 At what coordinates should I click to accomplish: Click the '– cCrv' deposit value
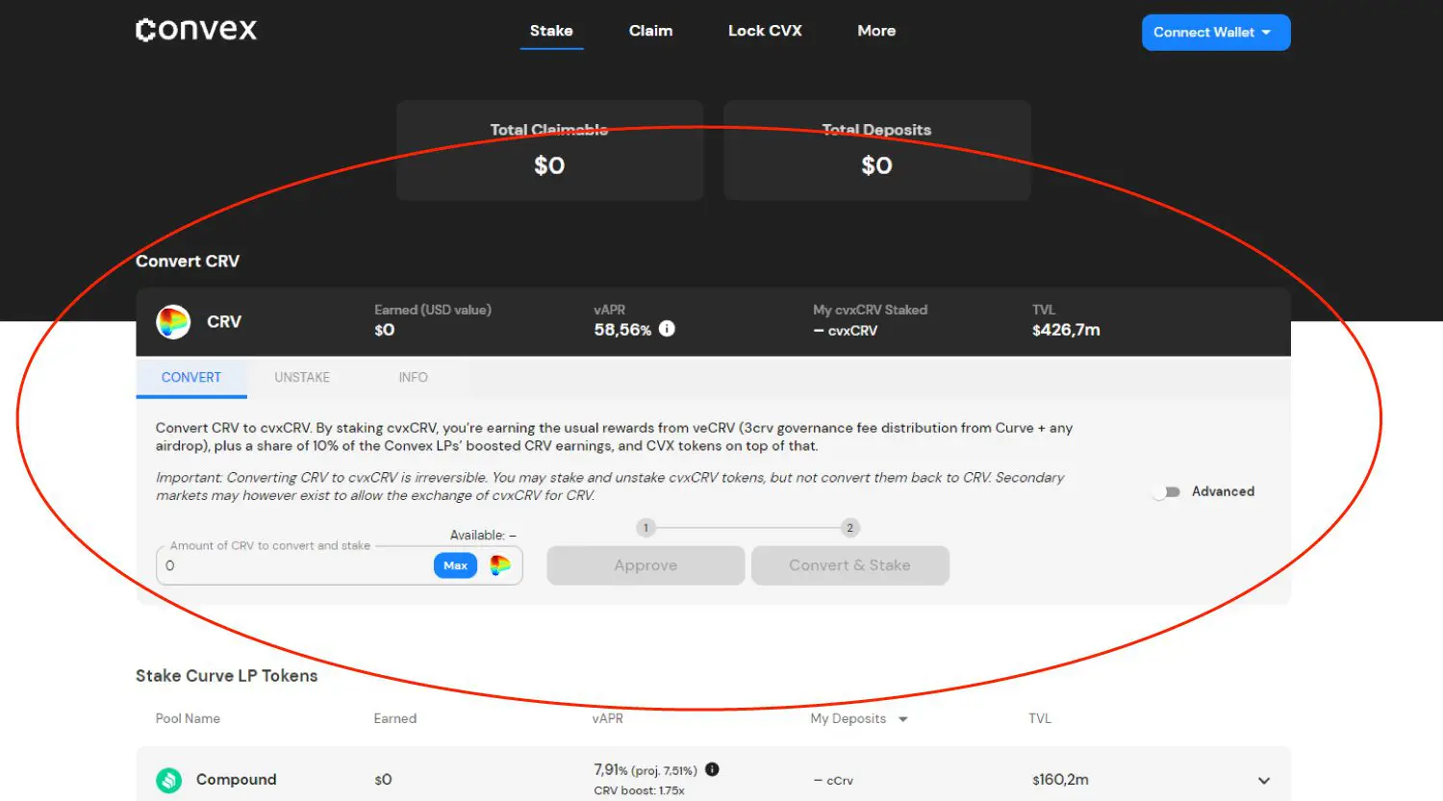pyautogui.click(x=833, y=781)
